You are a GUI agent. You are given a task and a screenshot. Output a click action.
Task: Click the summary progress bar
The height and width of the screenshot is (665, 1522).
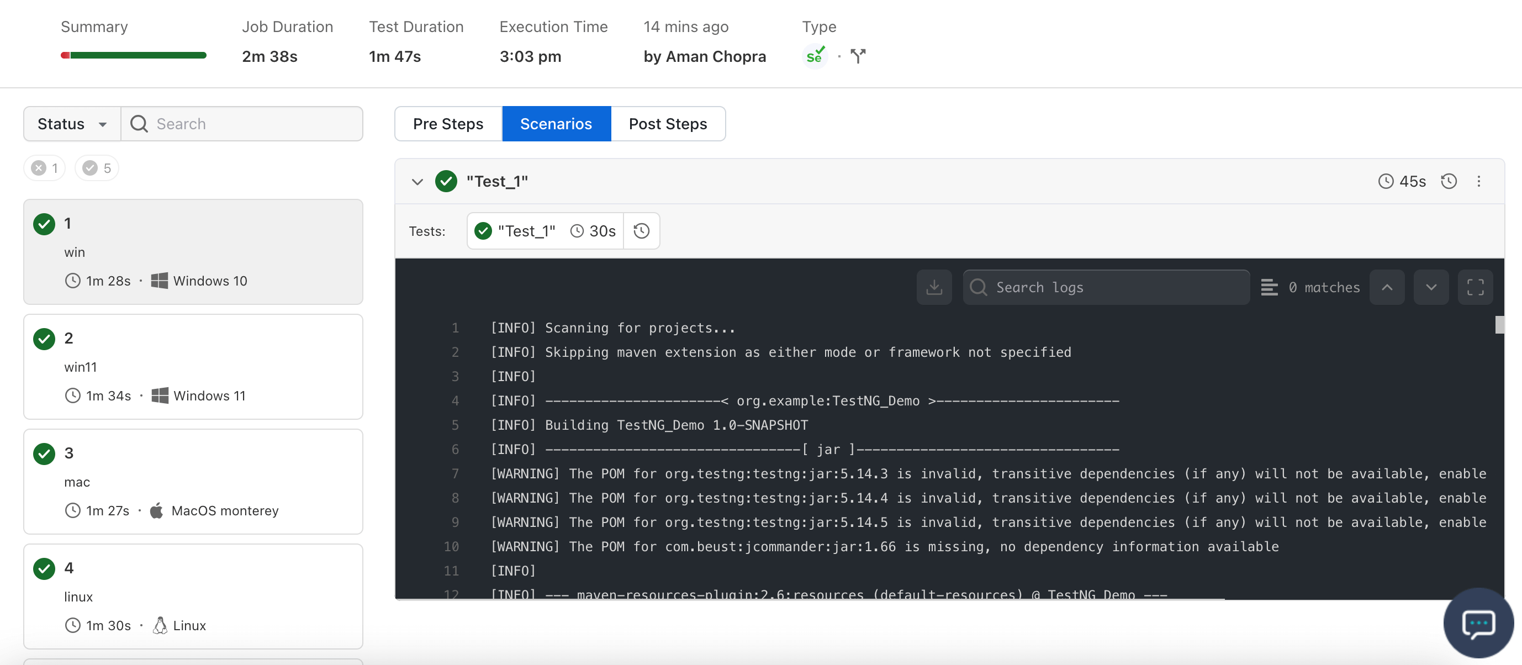click(x=134, y=56)
